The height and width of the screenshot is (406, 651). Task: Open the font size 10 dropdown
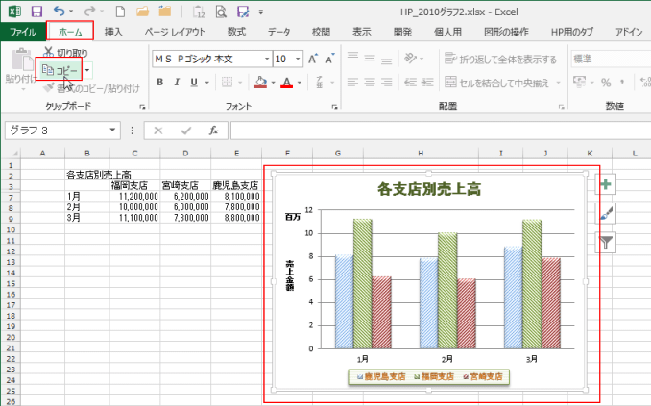coord(298,59)
